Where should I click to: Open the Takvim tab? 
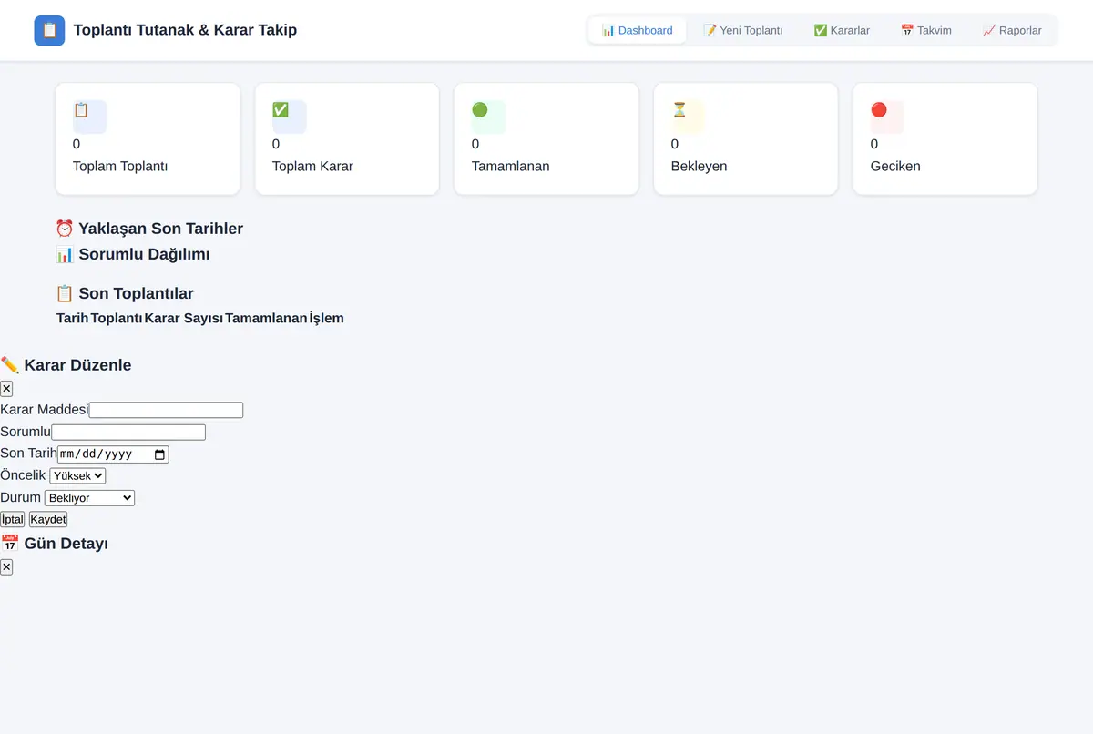click(x=926, y=30)
